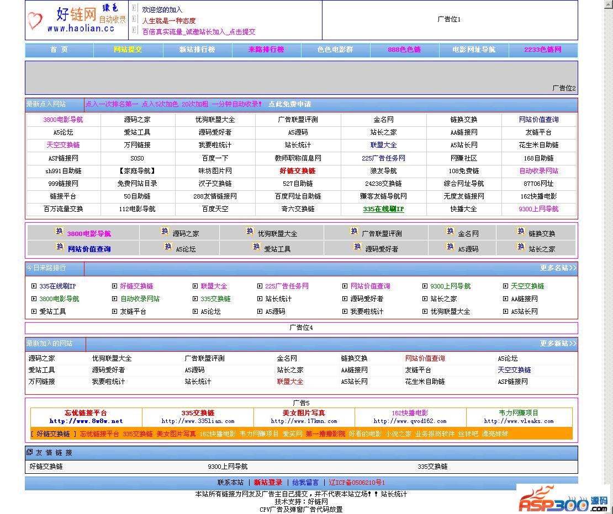Screen dimensions: 613x514
Task: Click the 换 icon beside 网站价值查询
Action: tap(60, 247)
